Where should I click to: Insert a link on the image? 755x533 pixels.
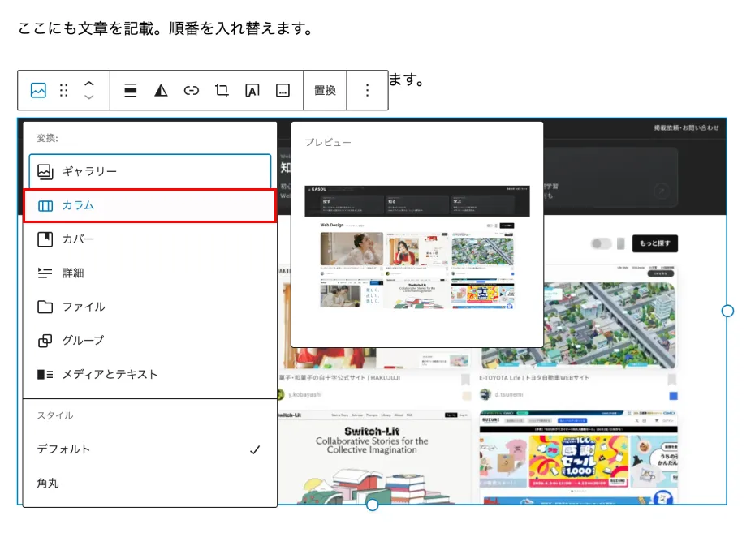click(192, 91)
